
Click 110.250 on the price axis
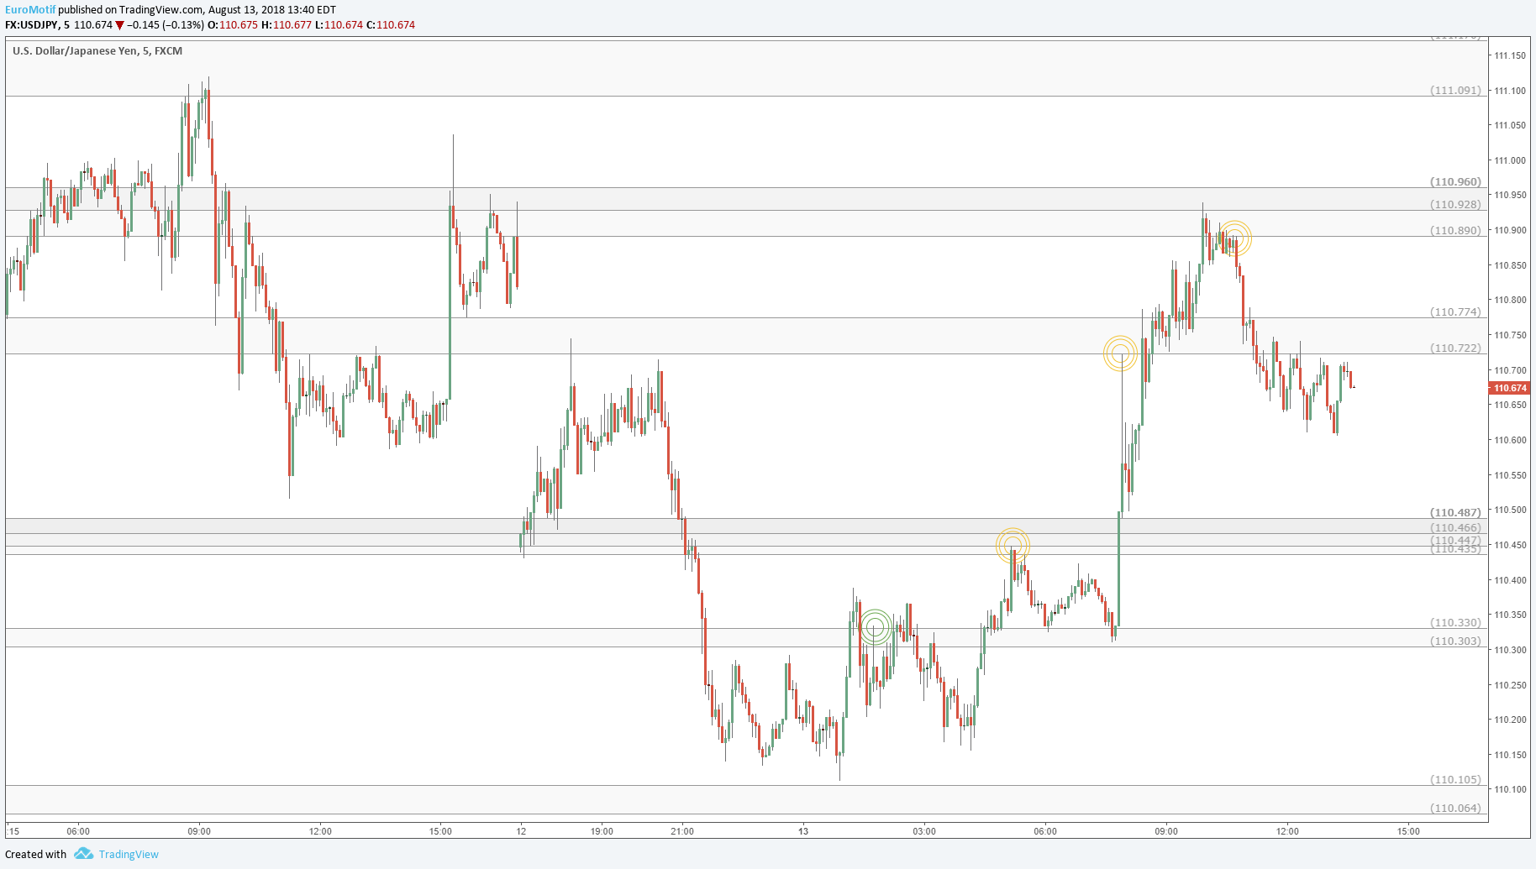coord(1510,685)
